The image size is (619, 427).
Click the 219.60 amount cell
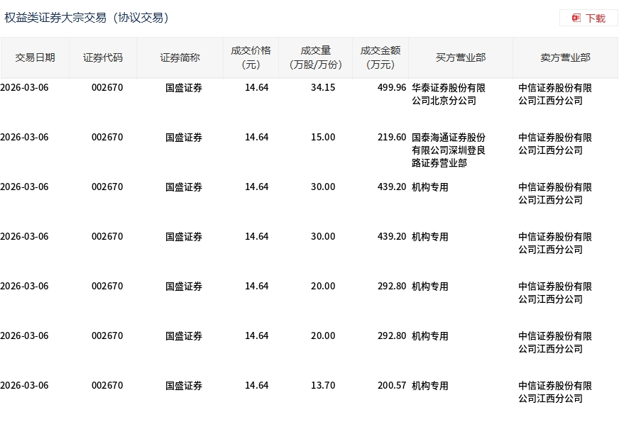tap(392, 138)
